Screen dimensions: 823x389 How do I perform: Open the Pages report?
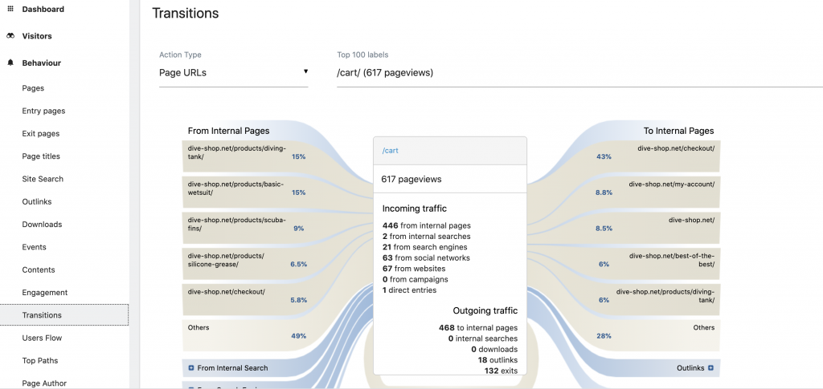[x=33, y=88]
